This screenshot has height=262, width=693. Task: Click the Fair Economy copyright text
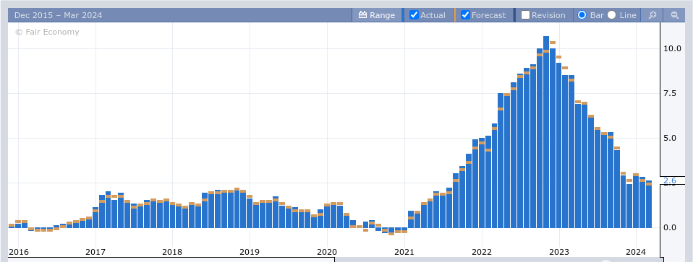pyautogui.click(x=47, y=32)
